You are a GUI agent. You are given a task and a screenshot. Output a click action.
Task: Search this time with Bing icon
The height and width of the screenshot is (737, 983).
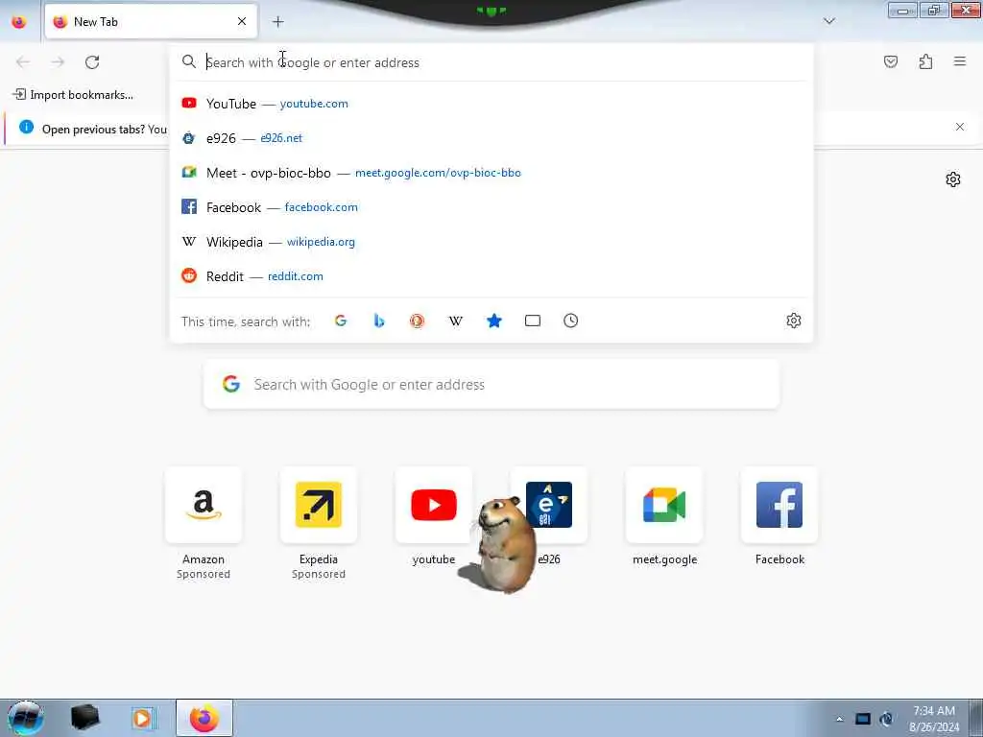[x=378, y=321]
